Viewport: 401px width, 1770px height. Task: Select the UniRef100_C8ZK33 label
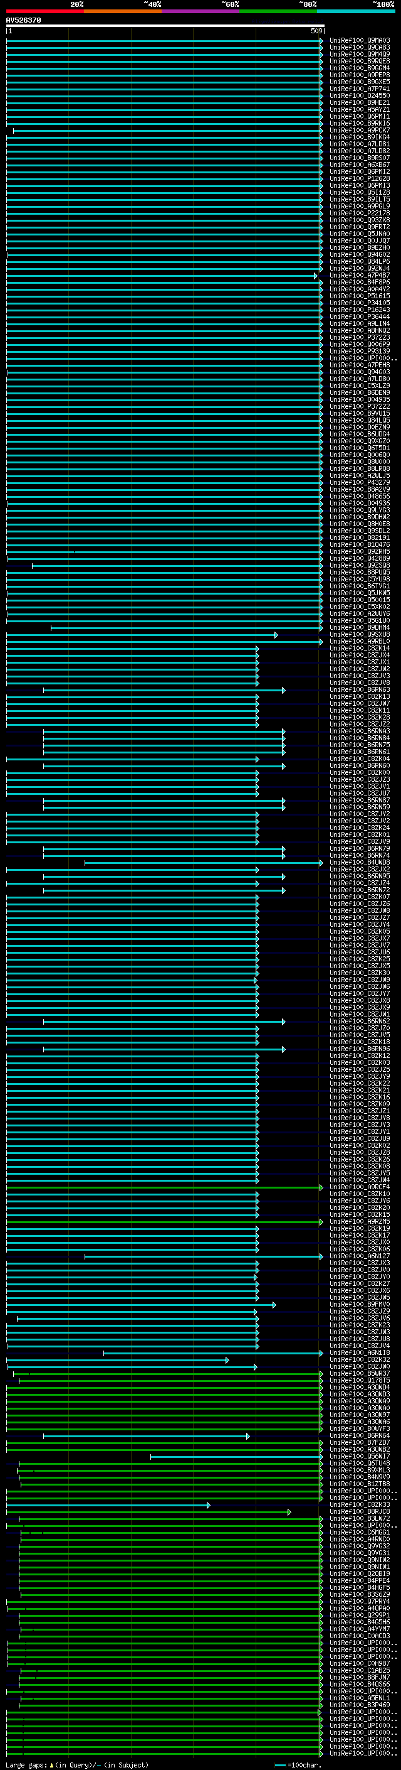[x=360, y=1505]
